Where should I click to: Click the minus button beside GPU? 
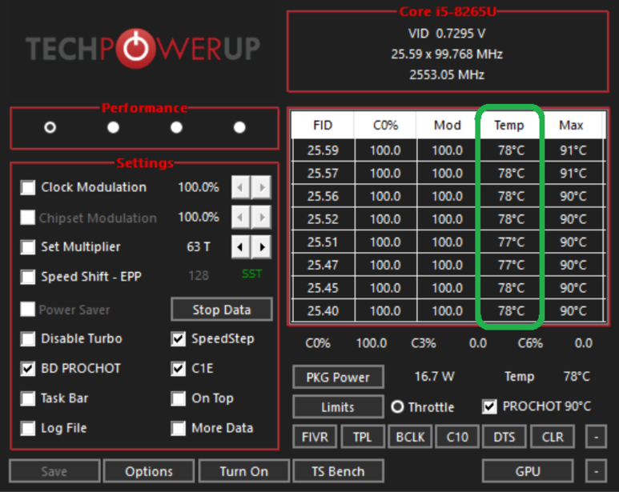tap(596, 471)
